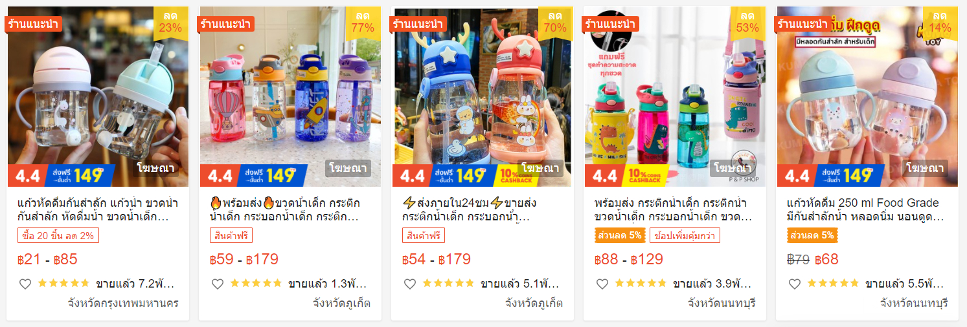967x327 pixels.
Task: Heart the ฿68 sippy cup listing
Action: [x=795, y=284]
